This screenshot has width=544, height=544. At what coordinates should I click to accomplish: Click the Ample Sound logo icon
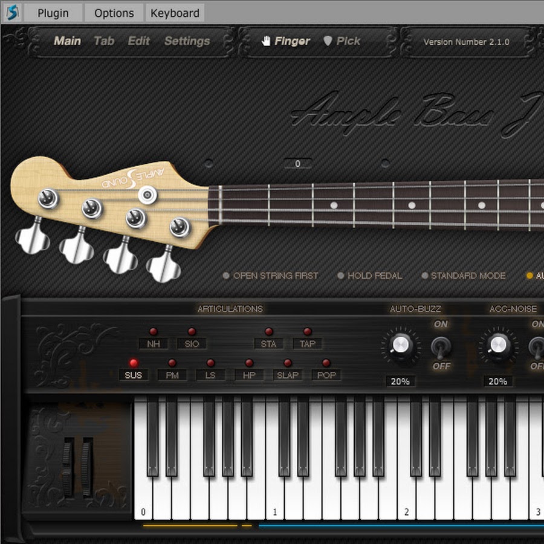pyautogui.click(x=13, y=13)
